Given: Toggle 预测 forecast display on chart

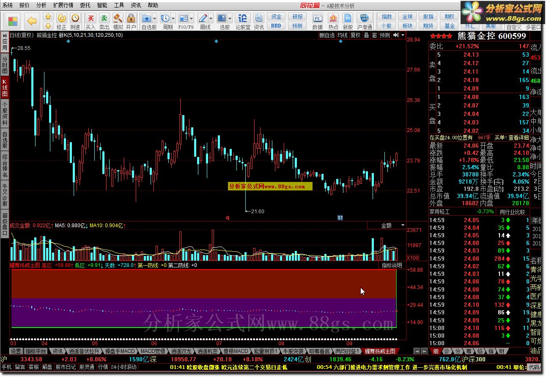Looking at the screenshot, I should tap(385, 35).
